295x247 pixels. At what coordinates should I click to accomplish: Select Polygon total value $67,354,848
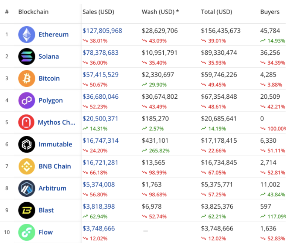(x=219, y=96)
